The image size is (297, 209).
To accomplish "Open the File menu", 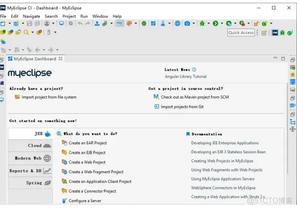I will click(3, 16).
